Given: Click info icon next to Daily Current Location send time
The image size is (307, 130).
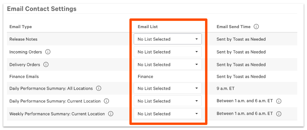Looking at the screenshot, I should 279,101.
